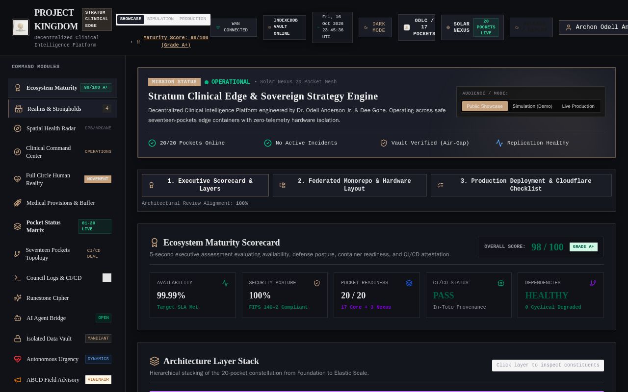Click the Dependencies branch icon

click(593, 283)
